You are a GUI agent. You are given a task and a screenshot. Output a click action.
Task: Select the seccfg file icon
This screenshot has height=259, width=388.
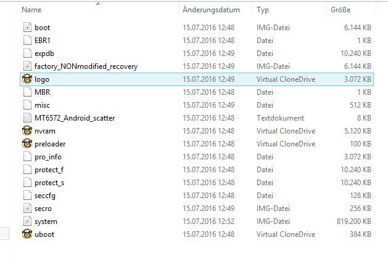(x=27, y=195)
